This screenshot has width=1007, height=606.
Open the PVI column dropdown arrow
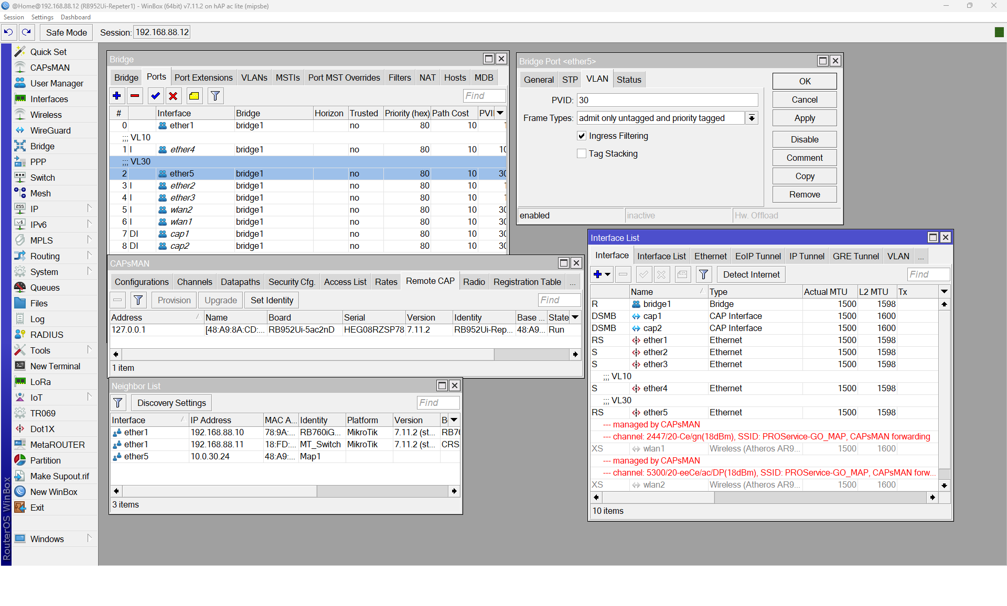point(499,113)
